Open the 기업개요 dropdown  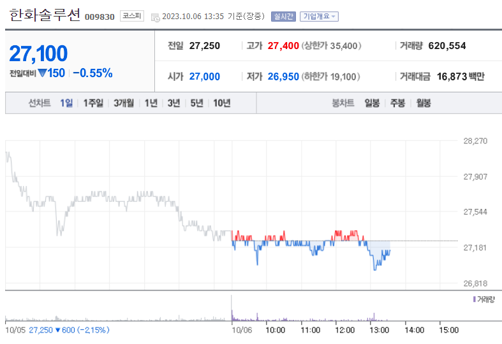click(319, 17)
